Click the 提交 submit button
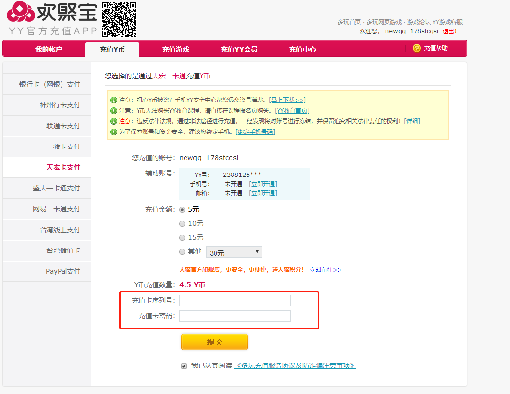 point(215,342)
